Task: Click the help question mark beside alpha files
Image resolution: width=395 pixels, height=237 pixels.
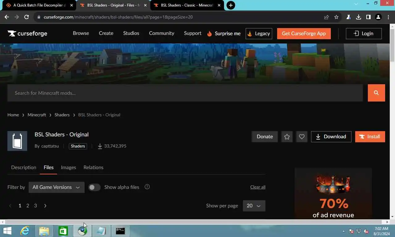Action: 147,187
